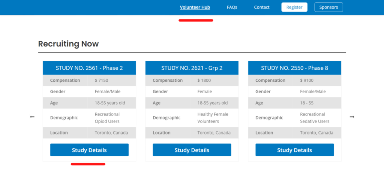
Task: Open the Volunteer Hub menu item
Action: point(195,7)
